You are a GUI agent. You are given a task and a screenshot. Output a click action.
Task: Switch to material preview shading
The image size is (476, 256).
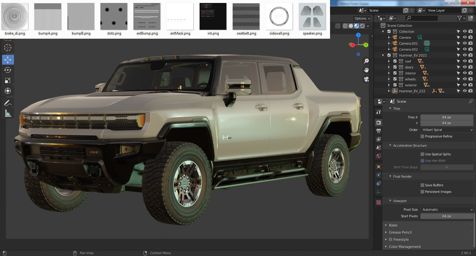pos(357,26)
